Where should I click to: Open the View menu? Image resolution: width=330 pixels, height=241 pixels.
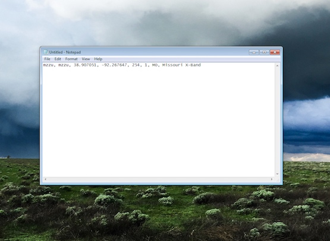pos(86,59)
